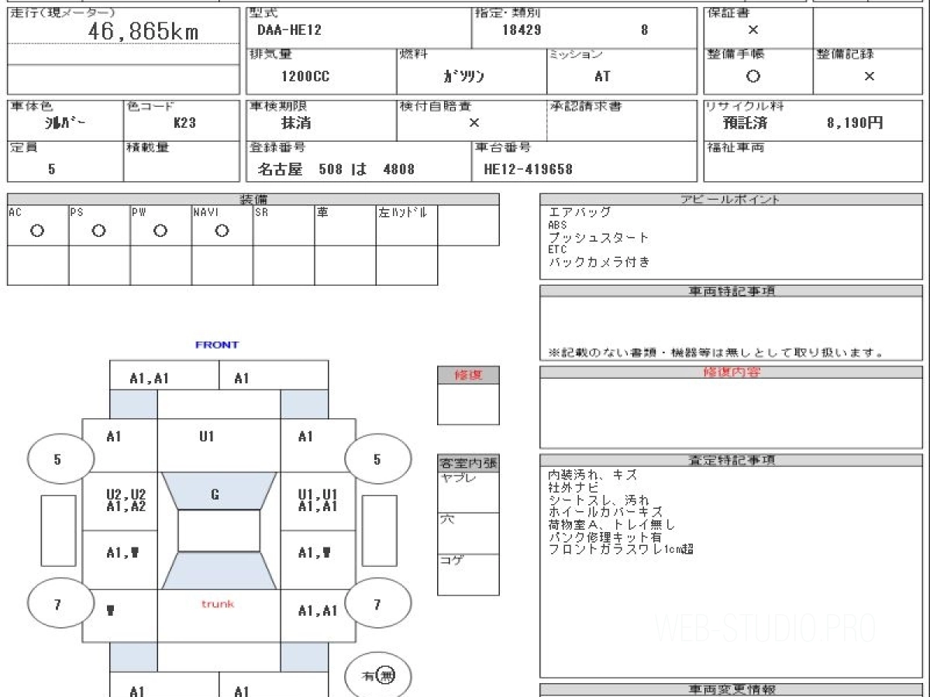
Task: Click the 荷物室A、トレイ無し remark
Action: point(611,524)
